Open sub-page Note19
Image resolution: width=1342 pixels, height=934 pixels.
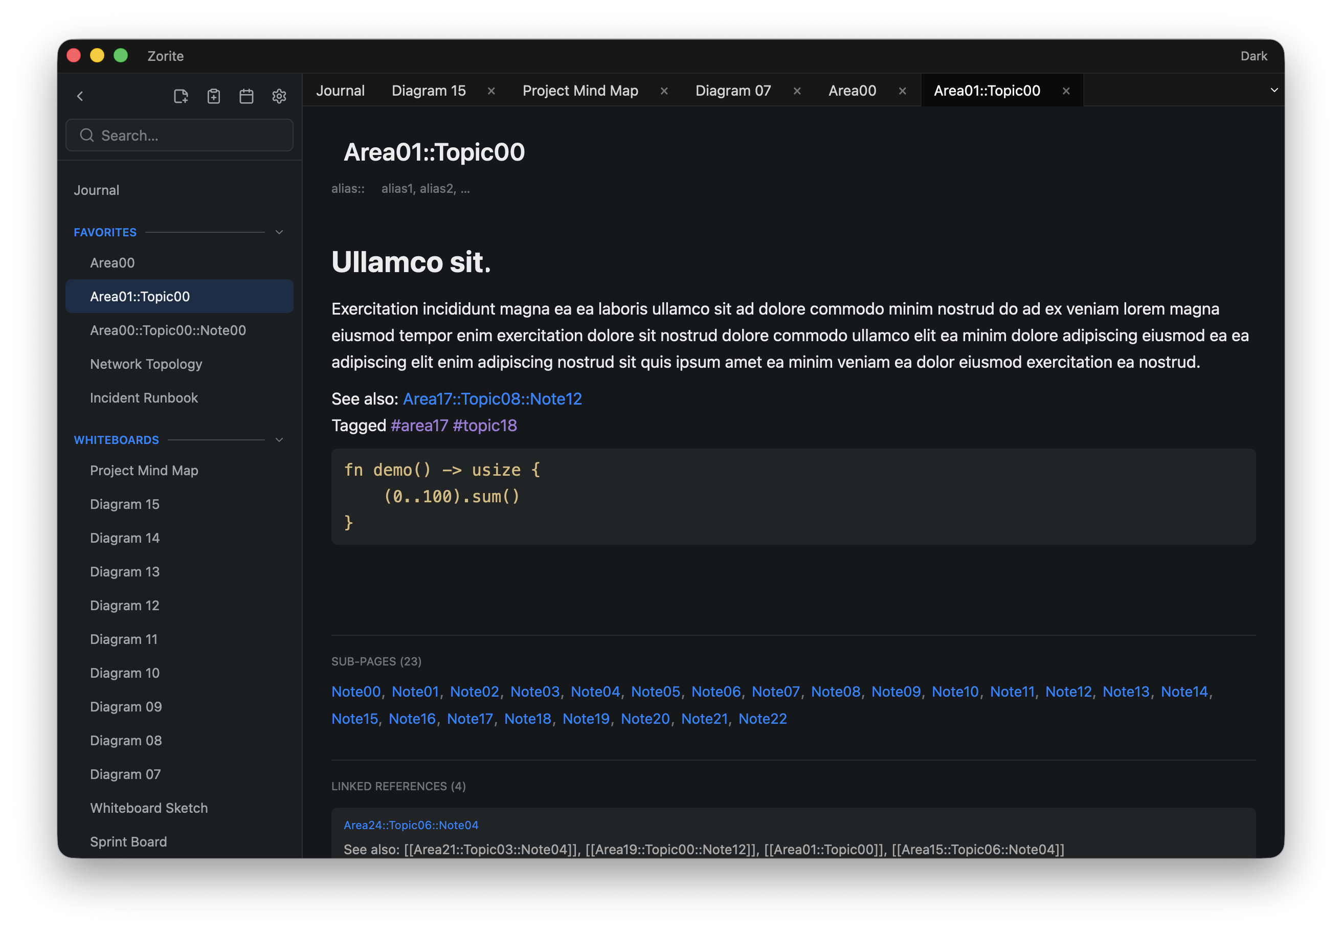pyautogui.click(x=586, y=718)
